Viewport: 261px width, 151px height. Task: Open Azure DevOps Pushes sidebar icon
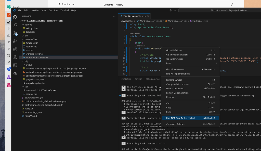pyautogui.click(x=9, y=35)
